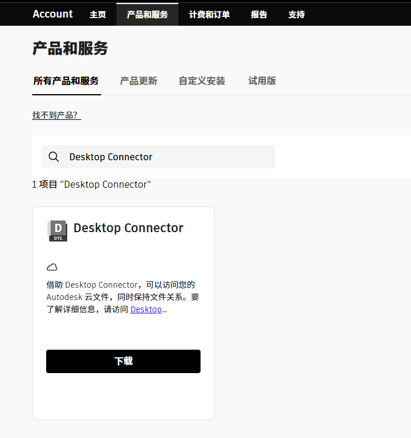Click the search magnifier icon
The image size is (411, 438).
[54, 157]
